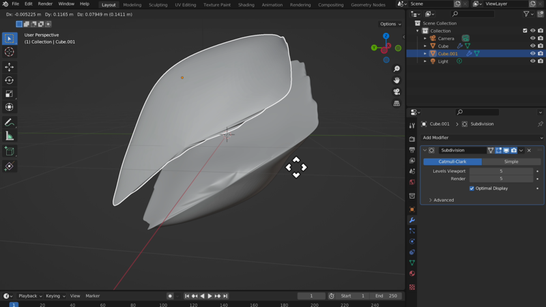Select the Cursor tool
The height and width of the screenshot is (307, 546).
10,52
